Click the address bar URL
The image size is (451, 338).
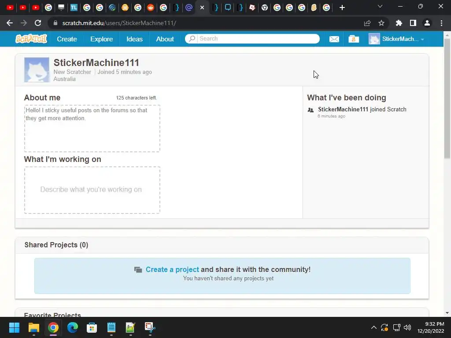(x=119, y=23)
